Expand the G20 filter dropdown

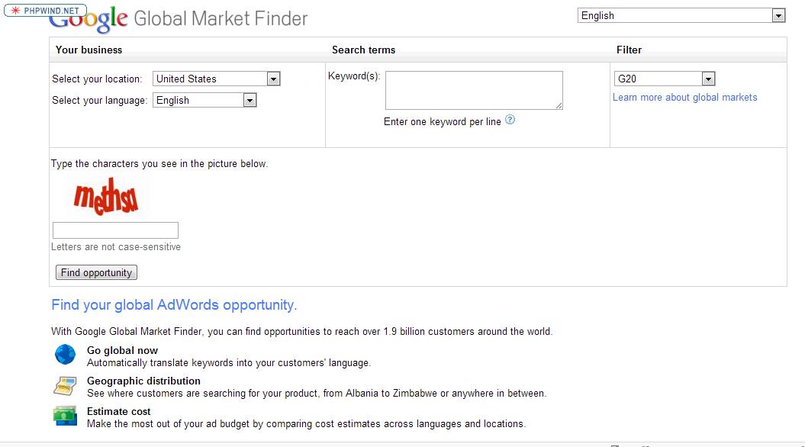665,79
